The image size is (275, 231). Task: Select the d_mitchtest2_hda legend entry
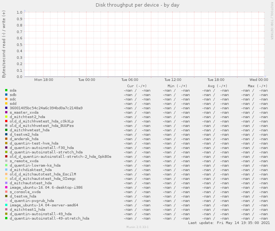(27, 117)
